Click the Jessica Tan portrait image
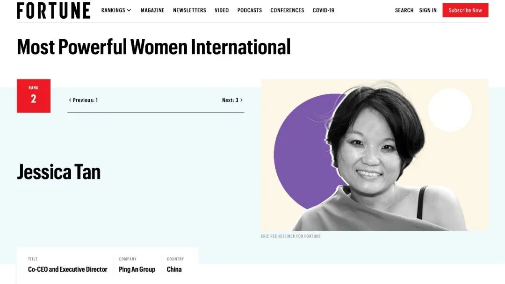The image size is (505, 284). click(375, 155)
